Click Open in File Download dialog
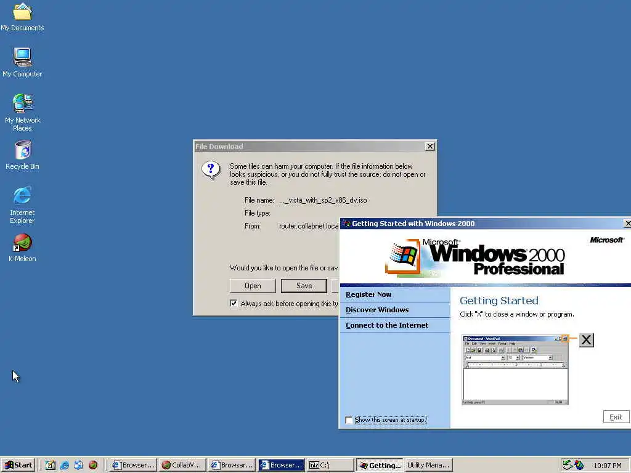 coord(253,286)
